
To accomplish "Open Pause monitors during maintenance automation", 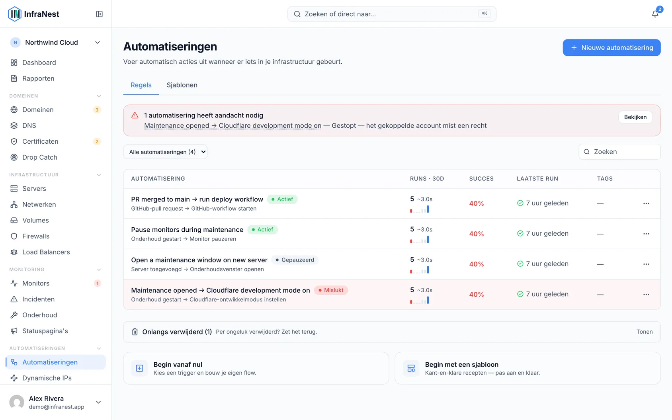I will 187,229.
